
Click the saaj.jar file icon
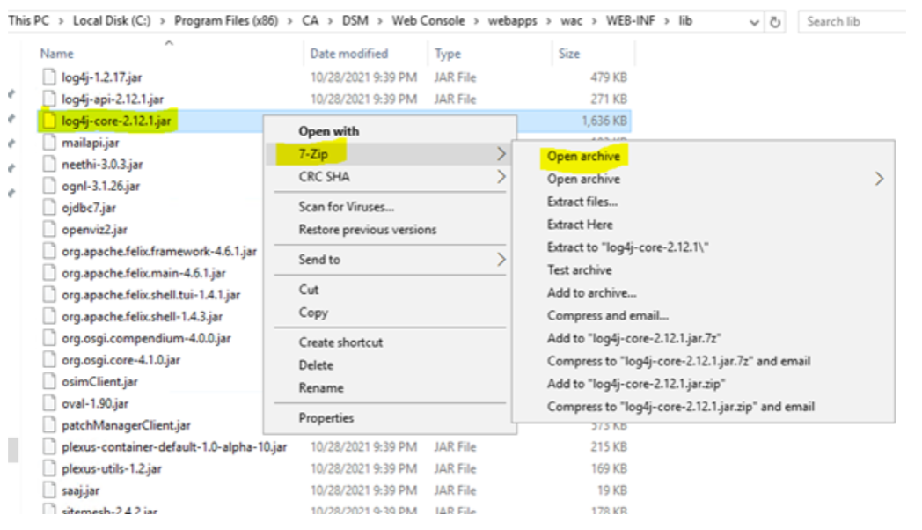point(49,490)
